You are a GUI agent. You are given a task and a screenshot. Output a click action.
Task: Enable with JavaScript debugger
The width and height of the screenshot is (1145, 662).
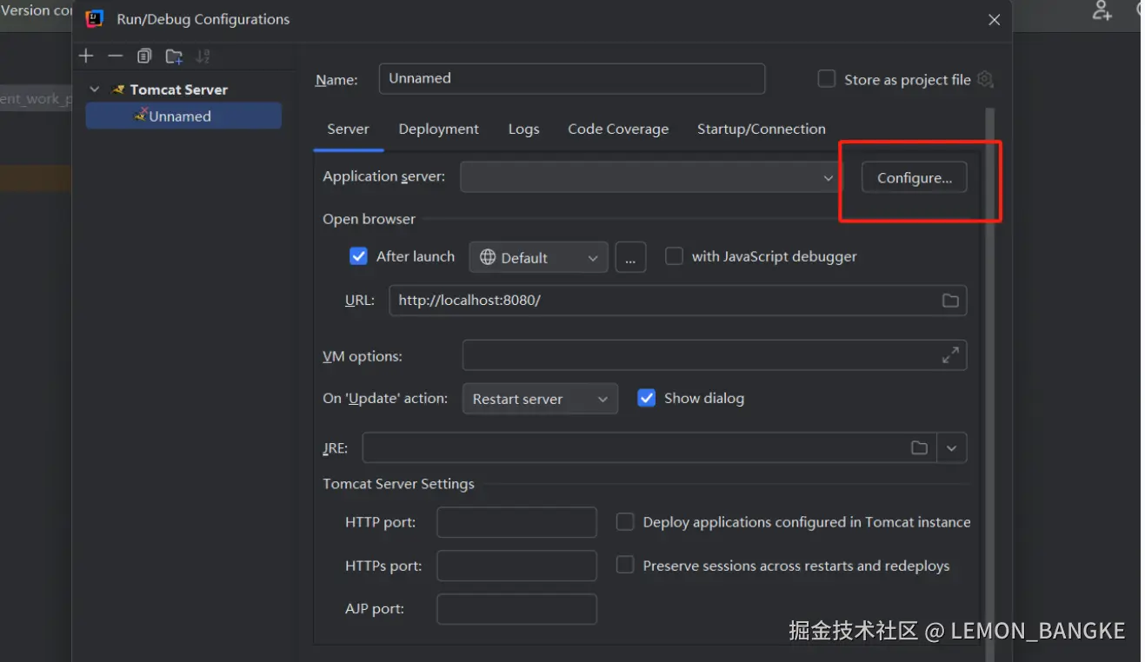pos(674,256)
